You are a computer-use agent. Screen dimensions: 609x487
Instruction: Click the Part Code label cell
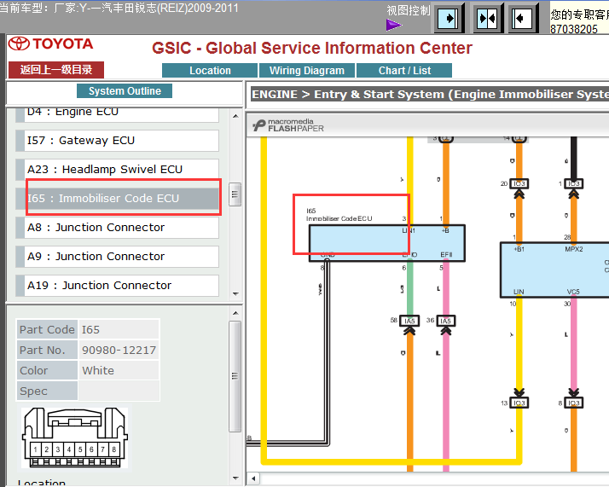47,329
